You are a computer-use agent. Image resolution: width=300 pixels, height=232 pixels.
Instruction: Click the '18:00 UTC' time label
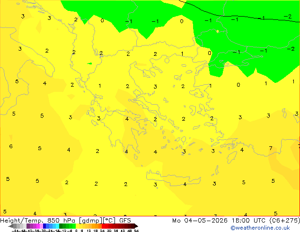[248, 221]
